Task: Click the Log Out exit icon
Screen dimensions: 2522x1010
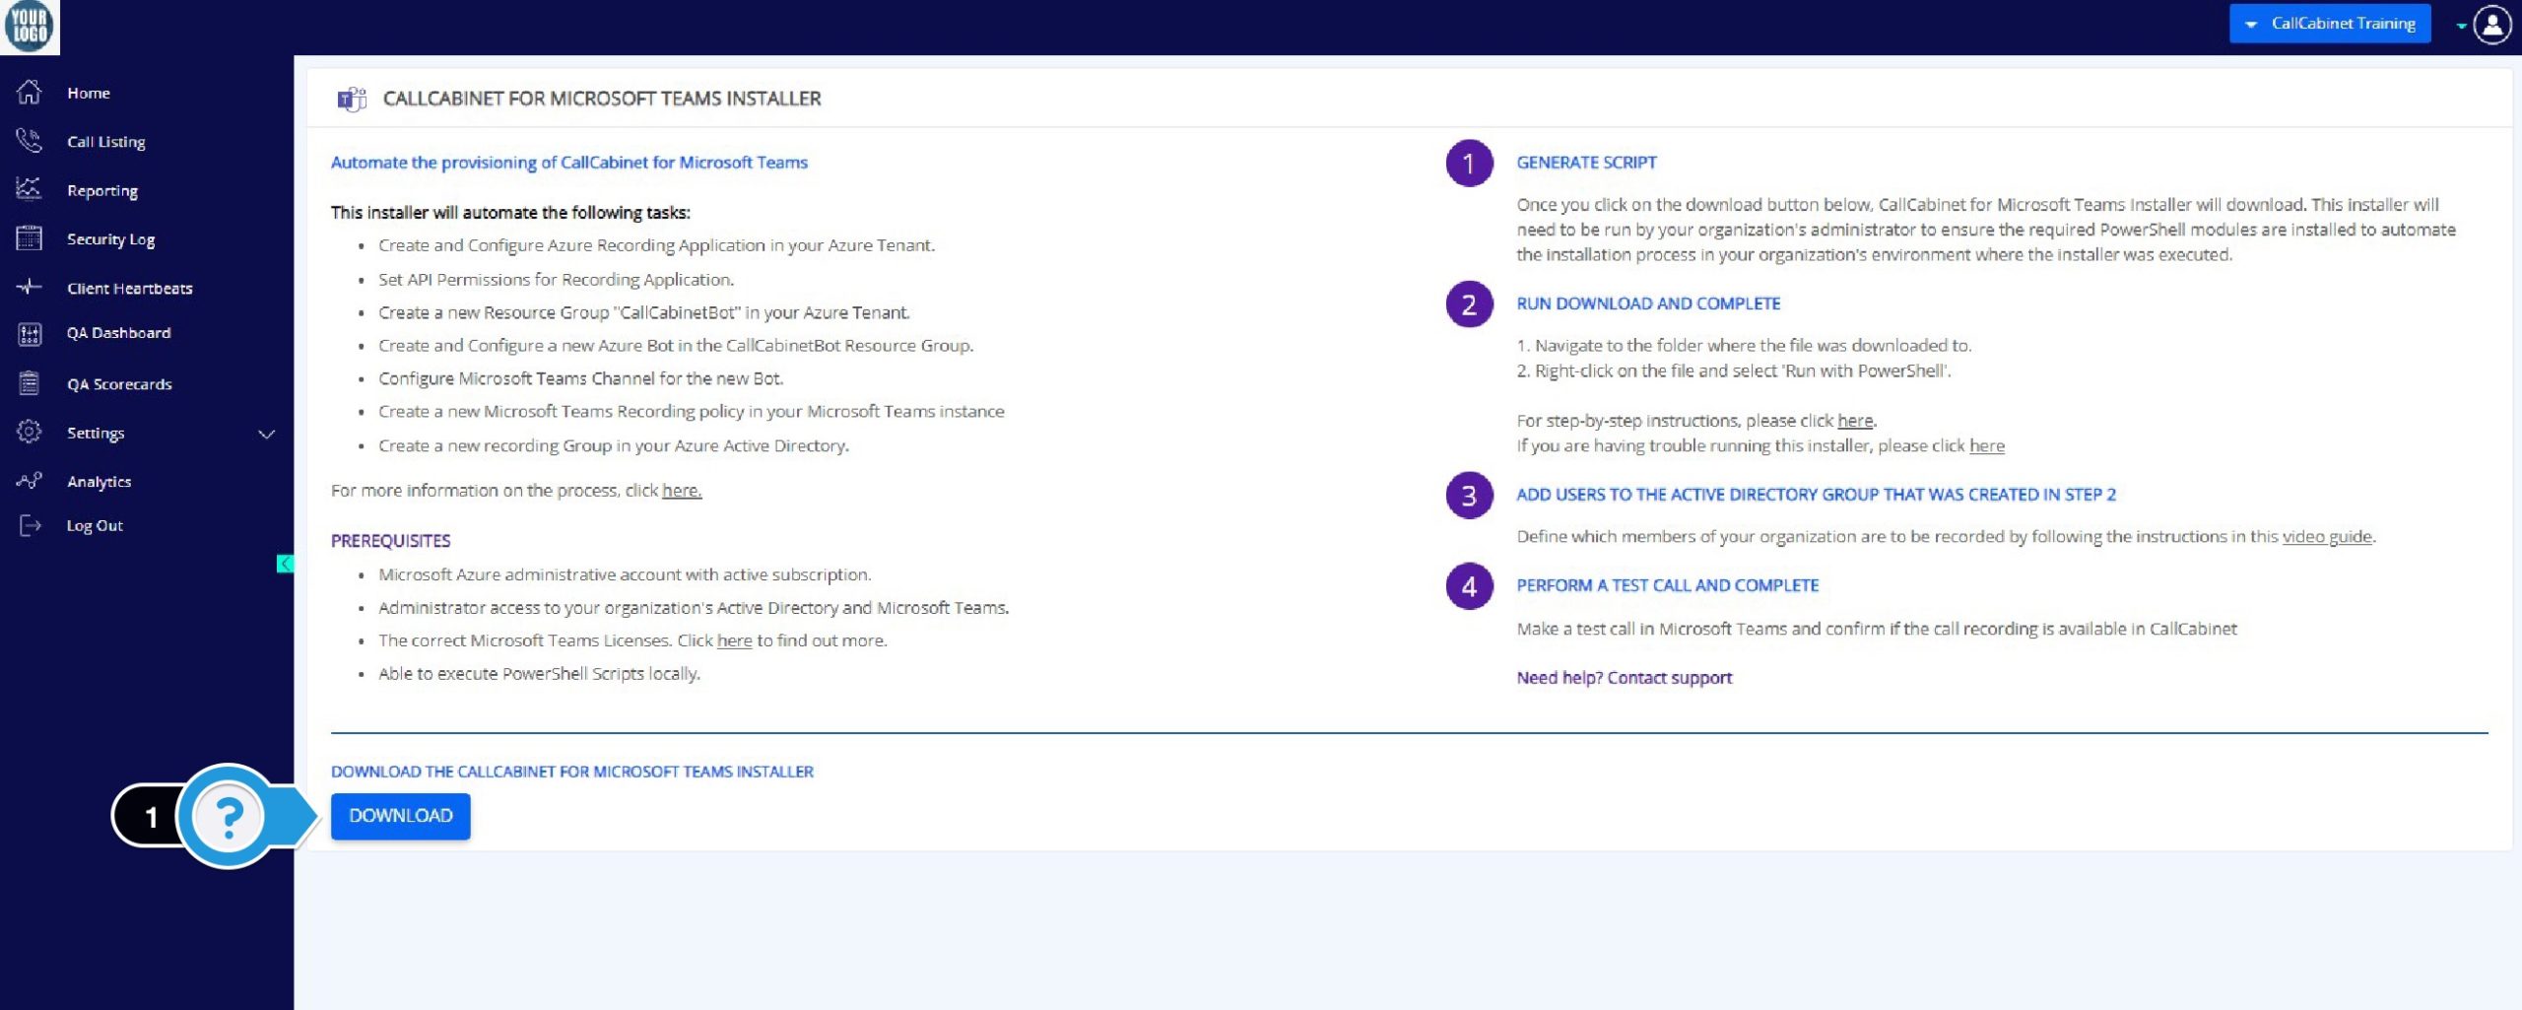Action: click(30, 525)
